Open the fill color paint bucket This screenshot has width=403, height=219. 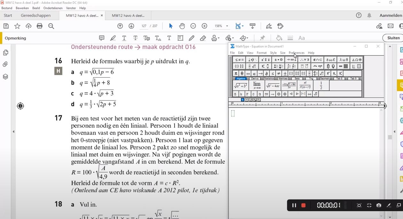coord(279,38)
